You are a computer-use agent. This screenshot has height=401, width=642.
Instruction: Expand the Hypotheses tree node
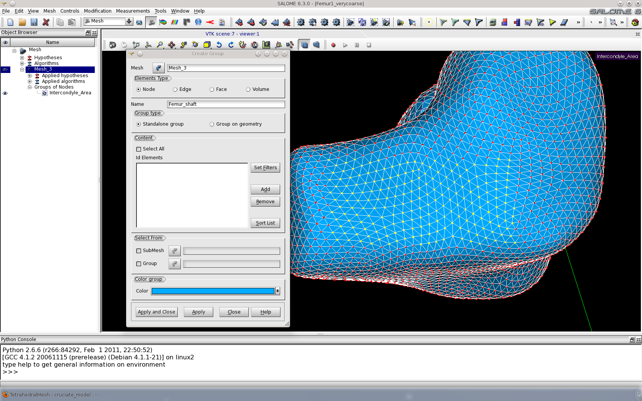[22, 58]
